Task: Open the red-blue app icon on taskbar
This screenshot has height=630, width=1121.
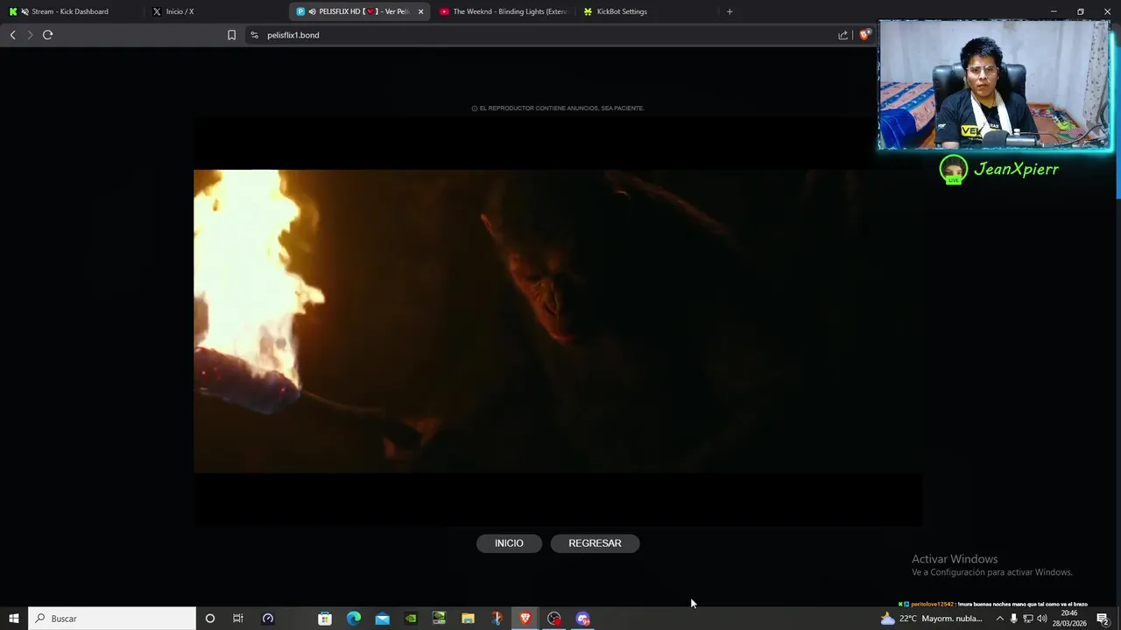Action: 497,619
